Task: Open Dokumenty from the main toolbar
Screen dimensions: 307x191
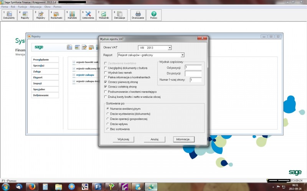Action: point(9,15)
